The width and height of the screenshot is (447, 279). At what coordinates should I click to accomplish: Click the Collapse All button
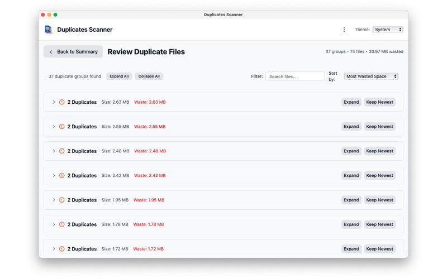point(149,76)
